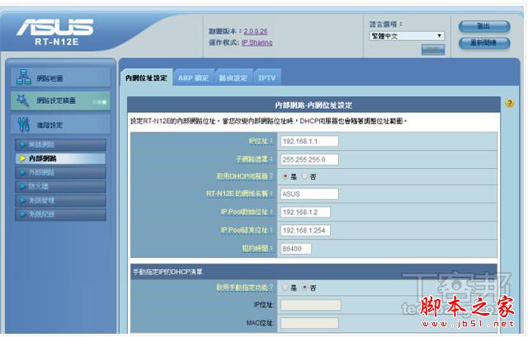Click the 進階設定 menu label
528x337 pixels.
pyautogui.click(x=49, y=125)
